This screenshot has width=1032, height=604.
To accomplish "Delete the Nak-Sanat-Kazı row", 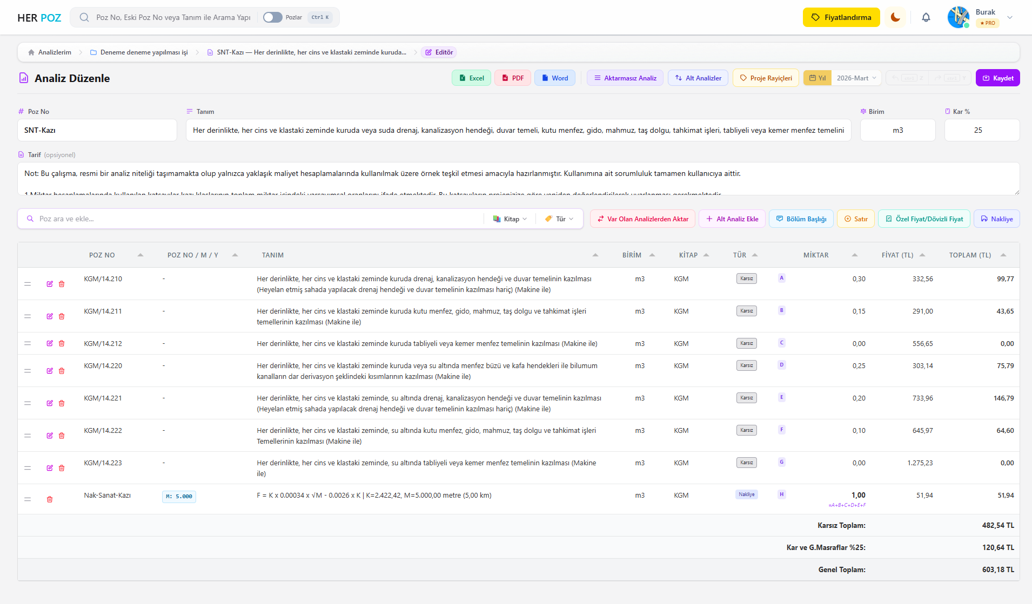I will pyautogui.click(x=50, y=499).
